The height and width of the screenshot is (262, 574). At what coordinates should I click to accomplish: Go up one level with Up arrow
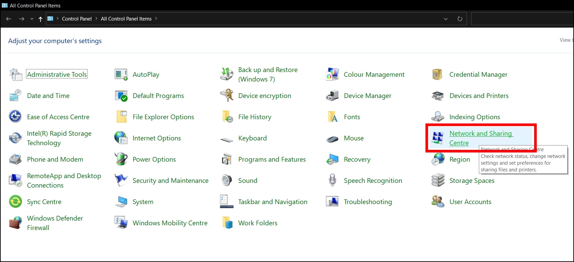tap(40, 19)
